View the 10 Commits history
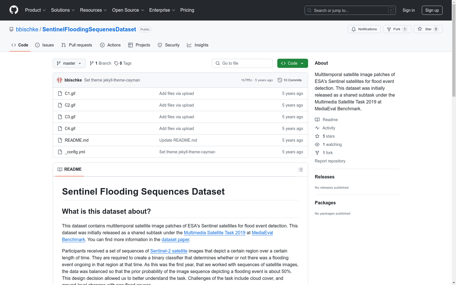The height and width of the screenshot is (285, 456). click(x=290, y=80)
